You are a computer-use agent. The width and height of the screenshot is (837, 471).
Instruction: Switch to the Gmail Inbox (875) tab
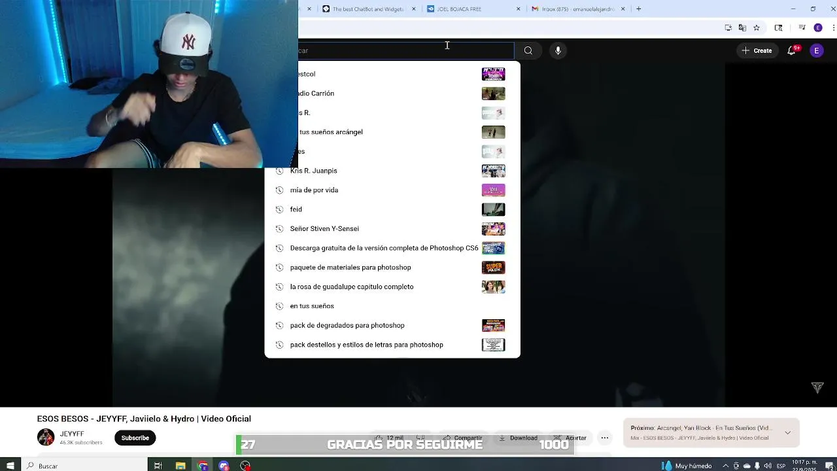578,9
